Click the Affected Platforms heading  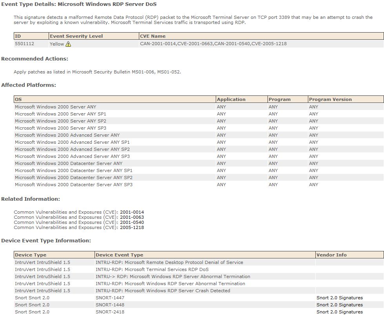point(29,85)
